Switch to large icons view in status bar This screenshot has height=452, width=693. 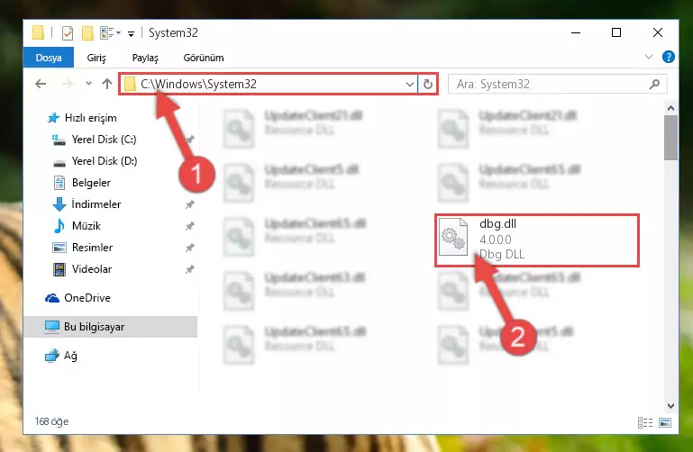pos(665,422)
